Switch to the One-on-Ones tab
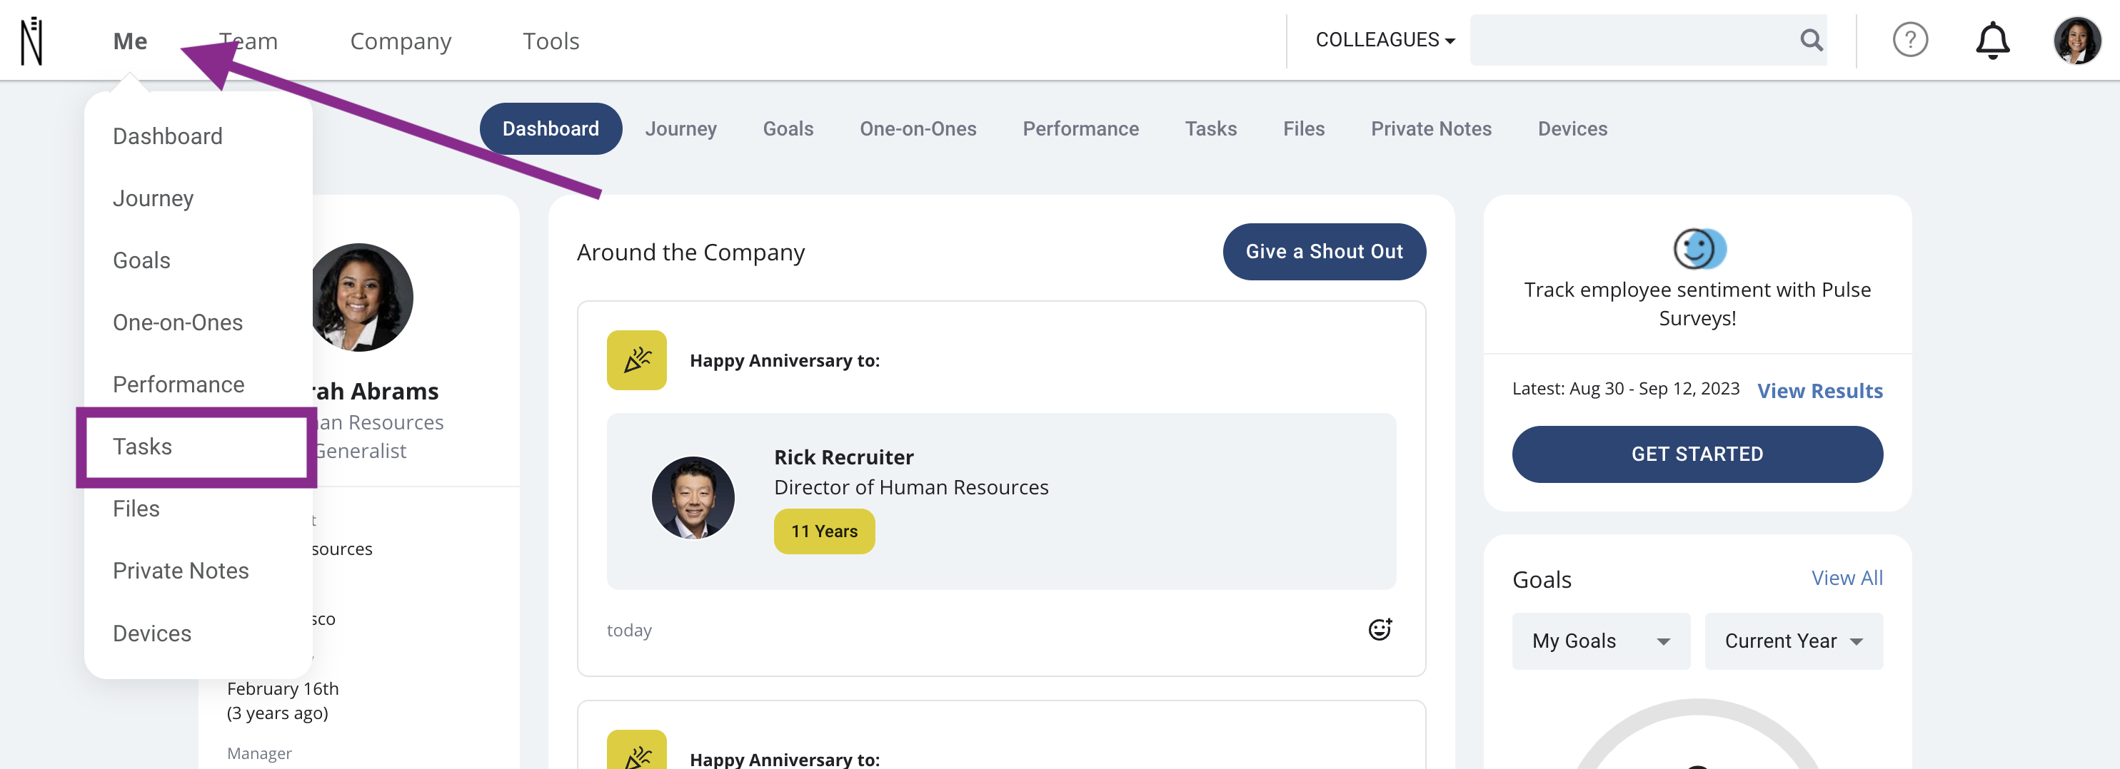This screenshot has height=769, width=2120. (918, 128)
